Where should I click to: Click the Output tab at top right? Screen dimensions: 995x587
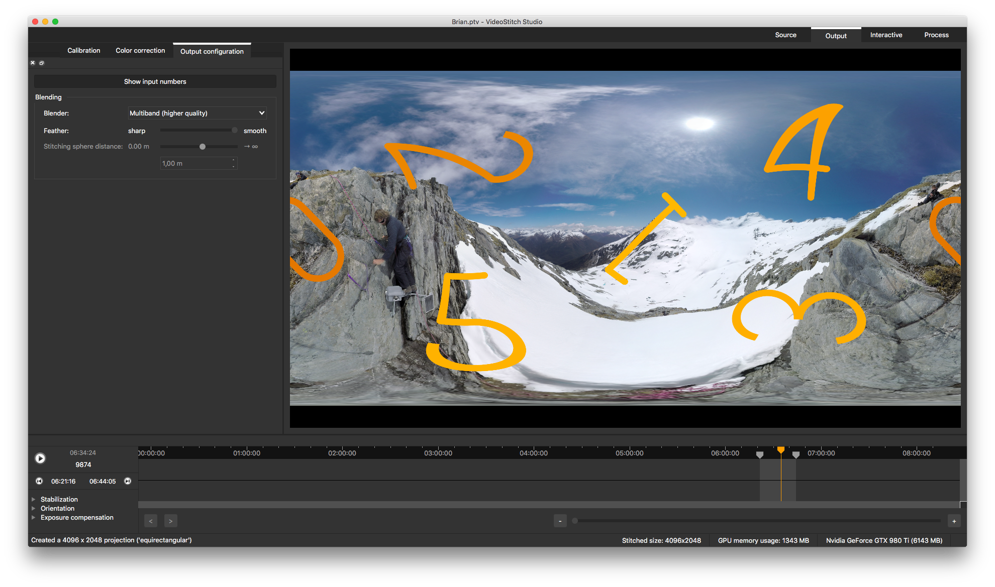click(834, 34)
